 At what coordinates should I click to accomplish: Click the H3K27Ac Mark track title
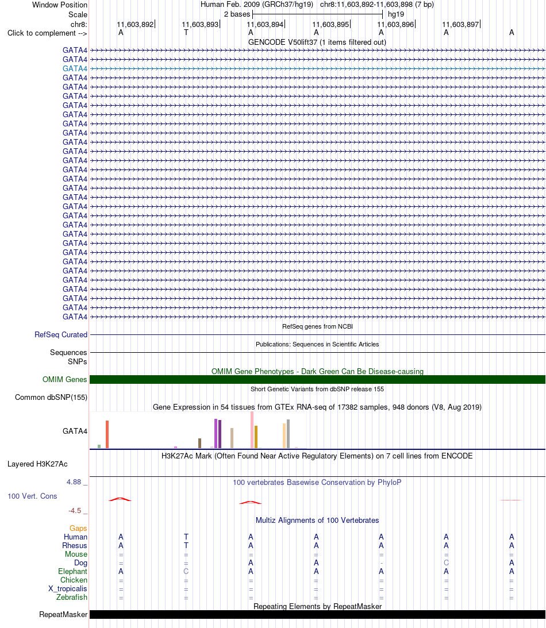[317, 456]
